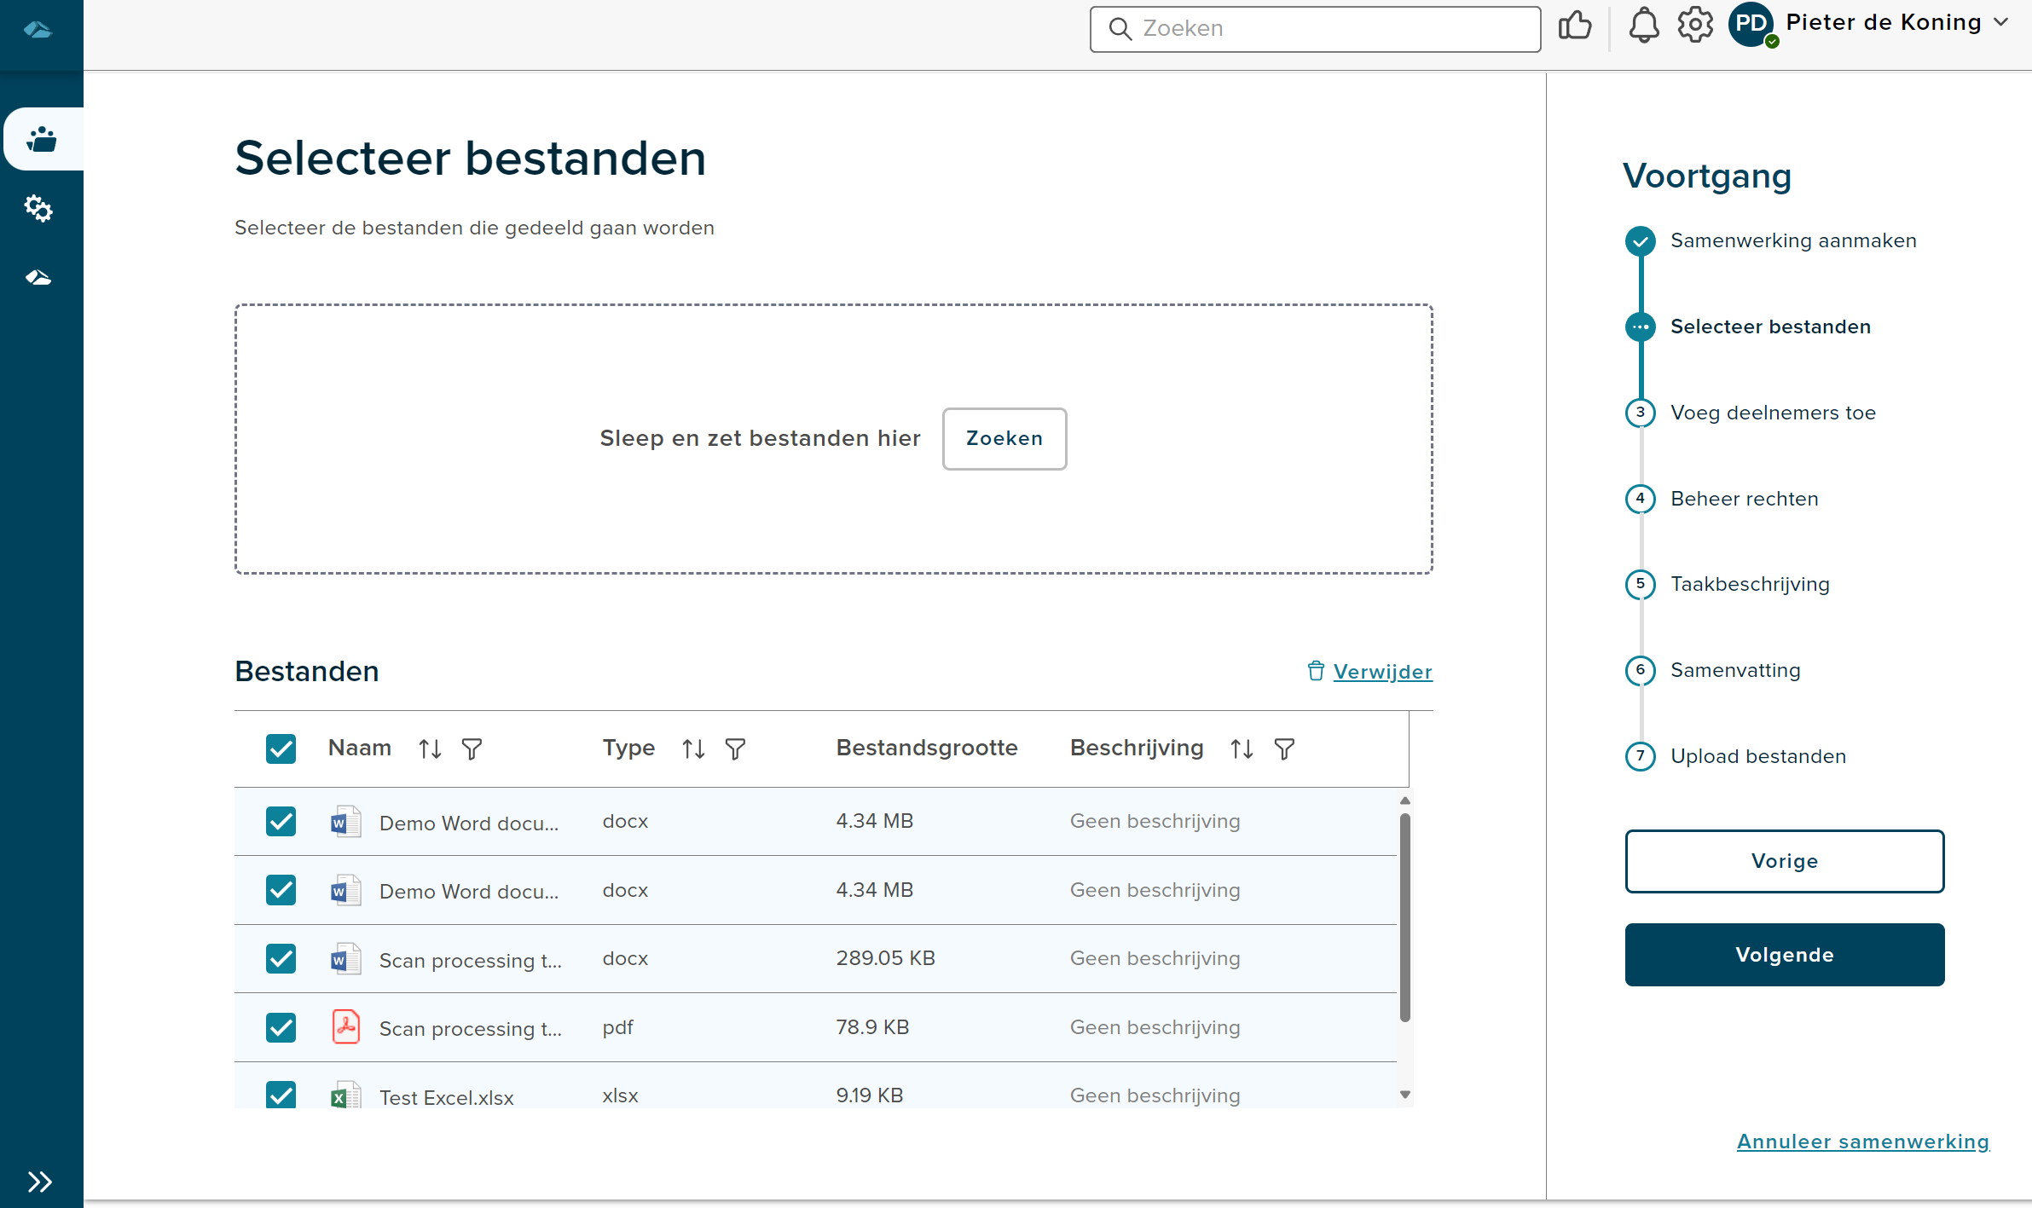Open the notifications bell
This screenshot has height=1208, width=2032.
(x=1644, y=26)
